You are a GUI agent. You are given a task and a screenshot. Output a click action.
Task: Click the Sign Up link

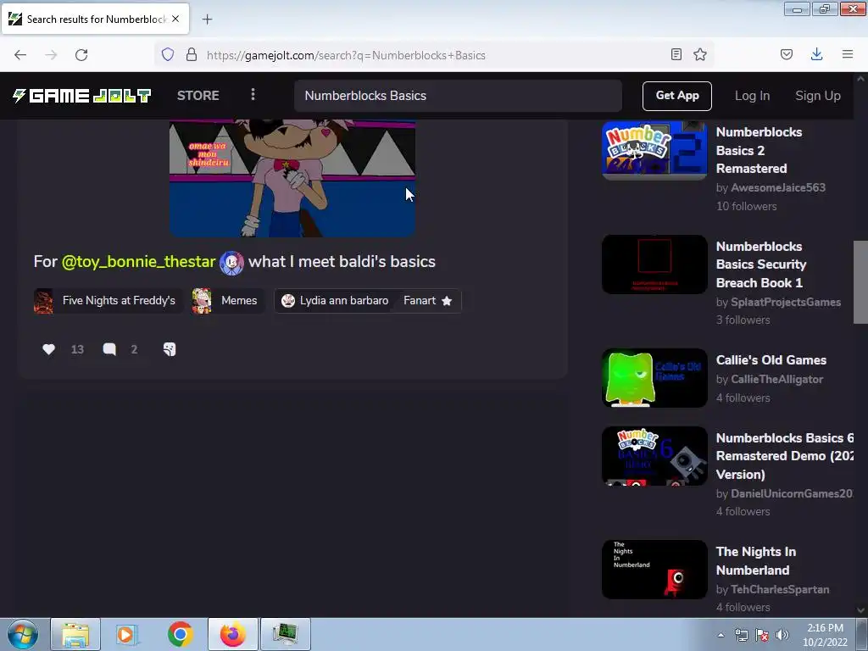(x=818, y=96)
